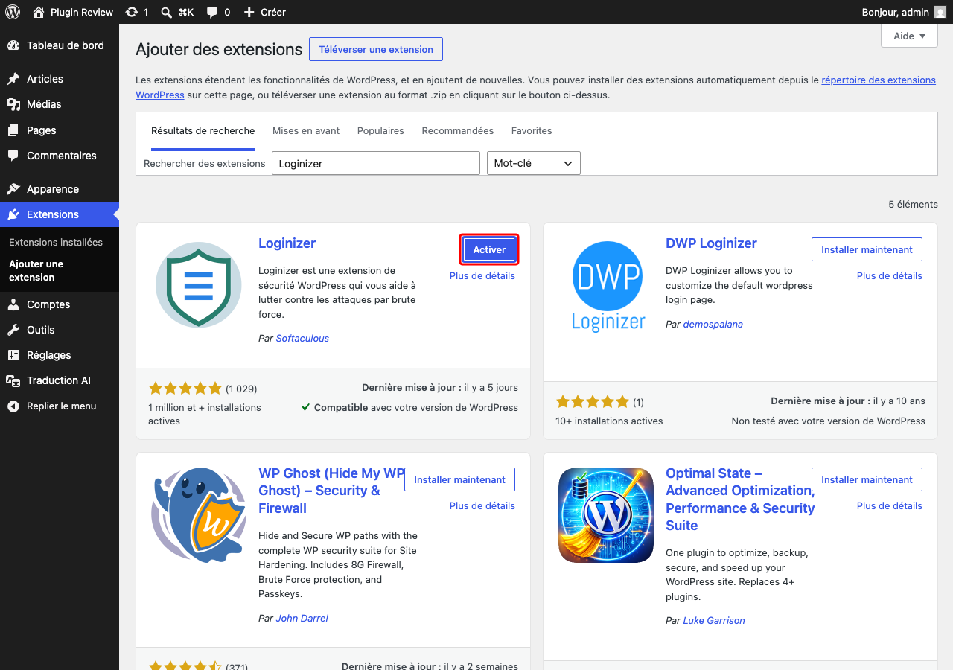Image resolution: width=953 pixels, height=670 pixels.
Task: Open the comments bubble in admin bar
Action: tap(212, 12)
